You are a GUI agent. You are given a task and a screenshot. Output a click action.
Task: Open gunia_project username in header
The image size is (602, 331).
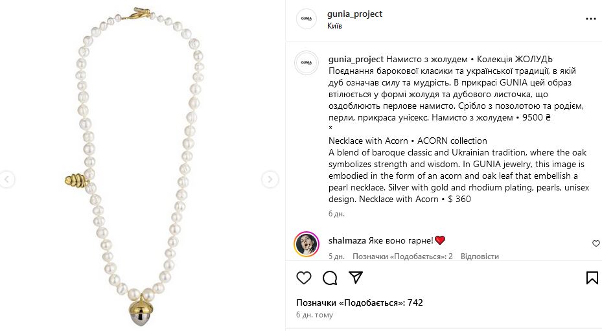tap(354, 14)
